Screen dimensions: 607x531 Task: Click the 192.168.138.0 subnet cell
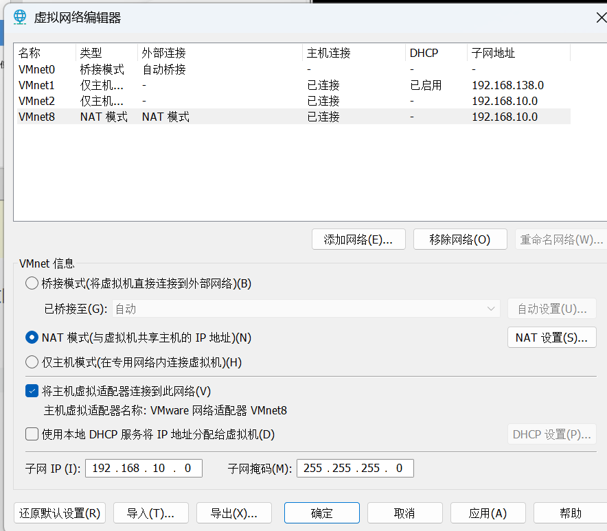click(x=507, y=85)
